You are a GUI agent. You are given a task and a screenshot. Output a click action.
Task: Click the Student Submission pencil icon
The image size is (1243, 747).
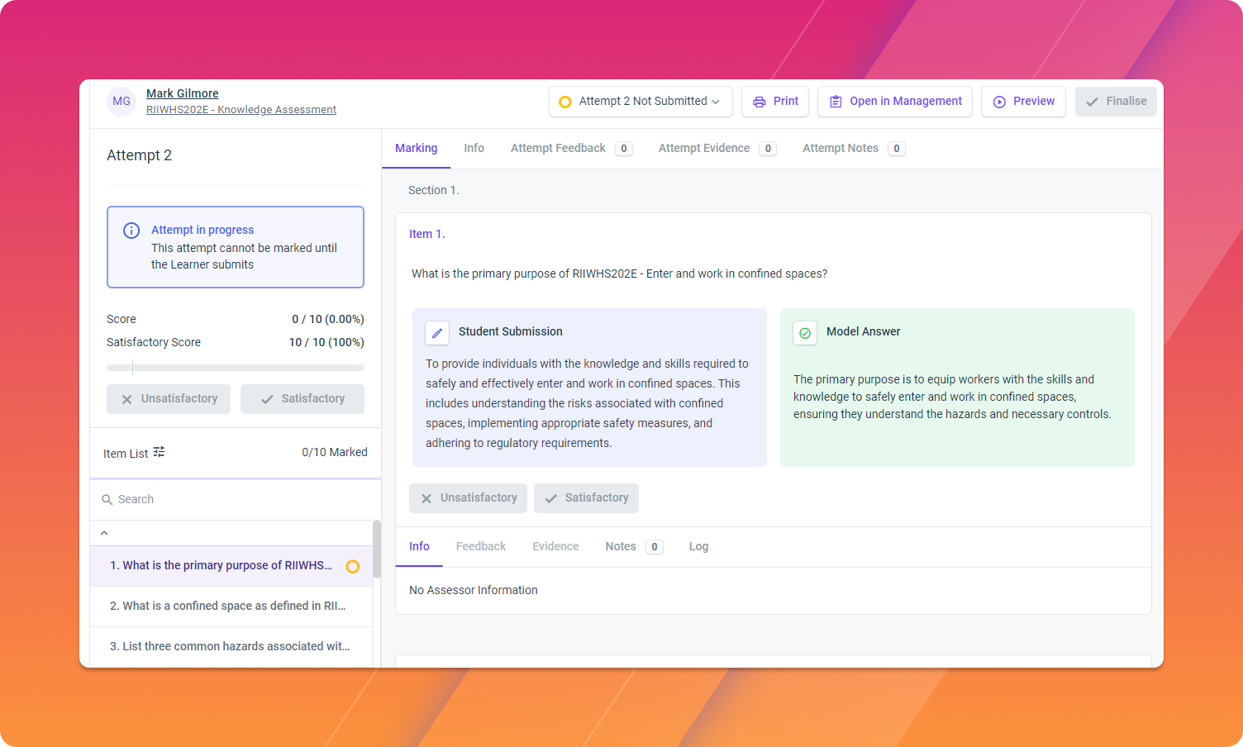437,332
